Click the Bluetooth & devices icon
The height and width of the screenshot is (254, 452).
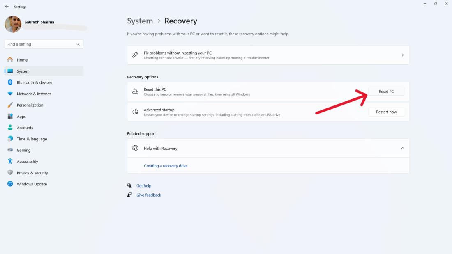(x=10, y=82)
